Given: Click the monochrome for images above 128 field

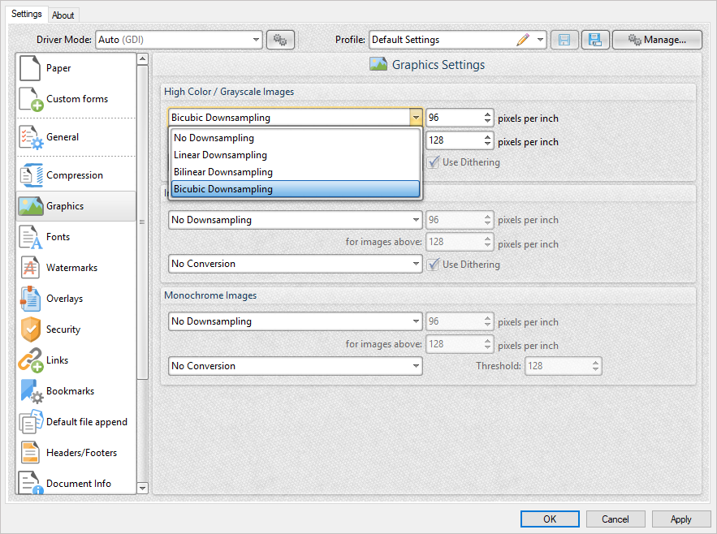Looking at the screenshot, I should (x=460, y=344).
